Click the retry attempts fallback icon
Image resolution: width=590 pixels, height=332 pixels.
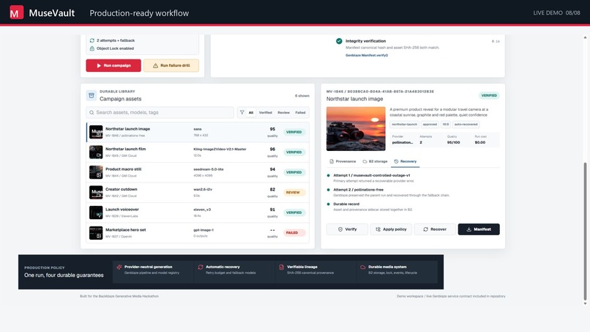pos(92,40)
